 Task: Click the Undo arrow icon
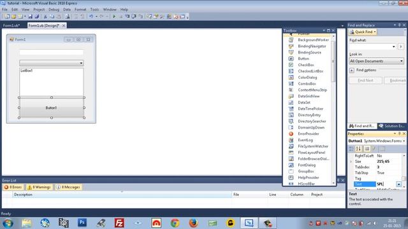point(91,17)
